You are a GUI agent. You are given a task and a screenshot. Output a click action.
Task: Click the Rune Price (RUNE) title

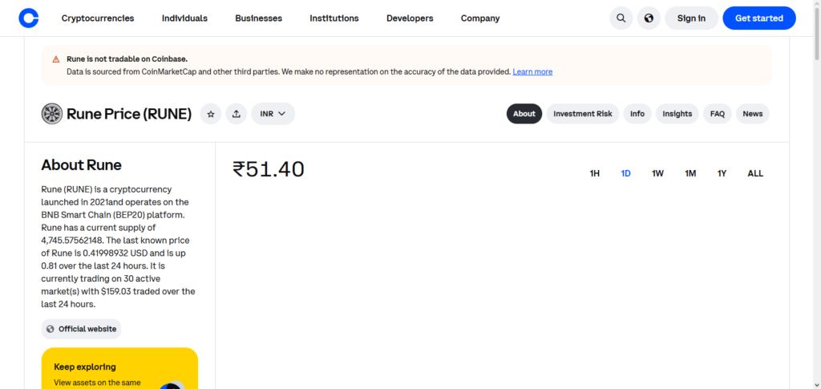129,114
